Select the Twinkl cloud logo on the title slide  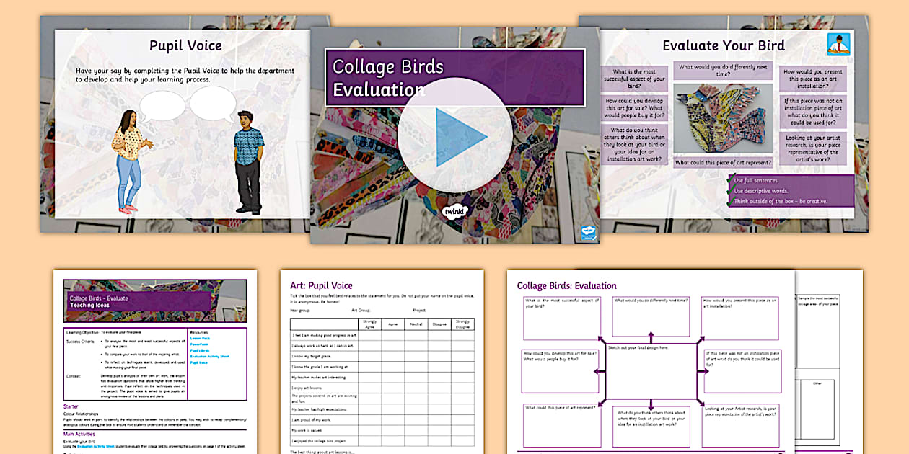[454, 210]
